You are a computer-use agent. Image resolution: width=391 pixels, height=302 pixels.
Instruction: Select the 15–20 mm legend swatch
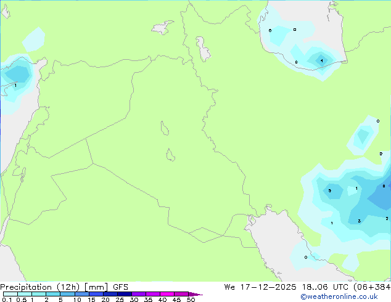(96, 294)
